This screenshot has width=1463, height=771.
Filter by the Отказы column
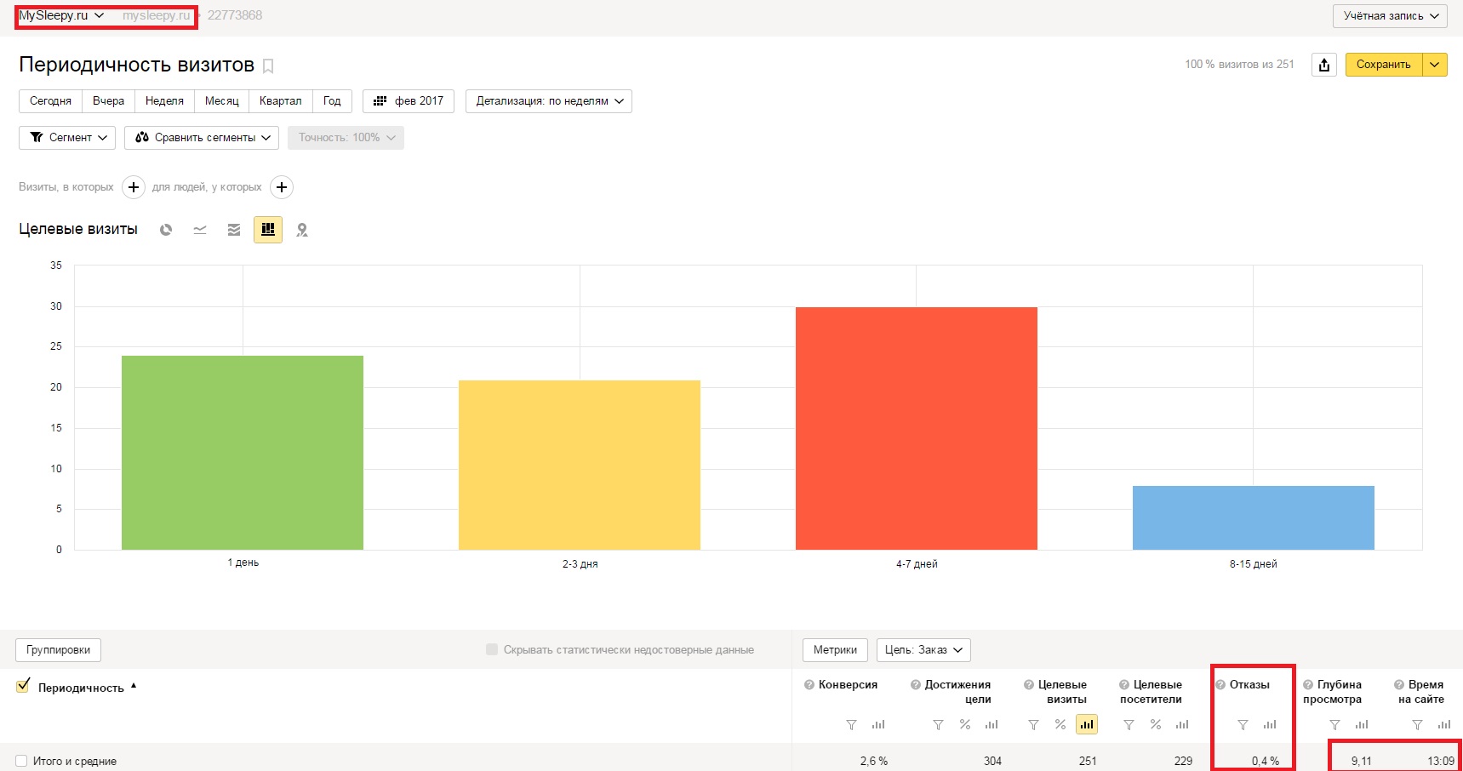1243,725
